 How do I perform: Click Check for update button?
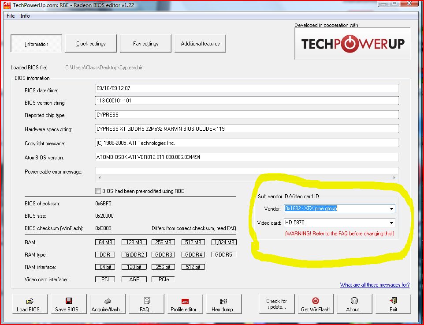tap(277, 304)
